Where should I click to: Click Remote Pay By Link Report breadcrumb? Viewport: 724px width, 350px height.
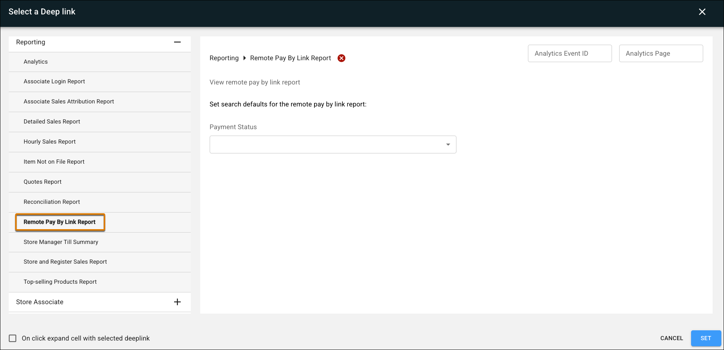click(290, 58)
